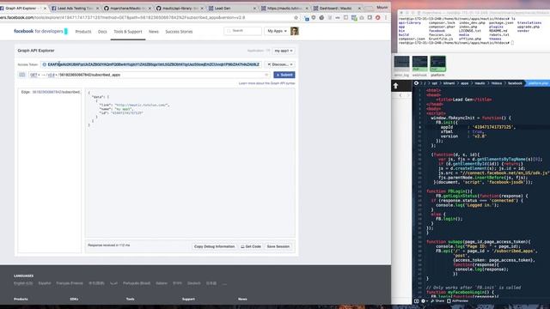Click the Get Code button
The height and width of the screenshot is (309, 550).
(x=251, y=246)
